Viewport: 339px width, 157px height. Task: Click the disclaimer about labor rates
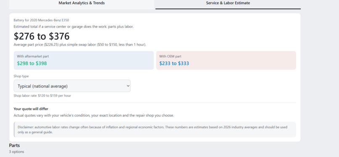pos(155,130)
